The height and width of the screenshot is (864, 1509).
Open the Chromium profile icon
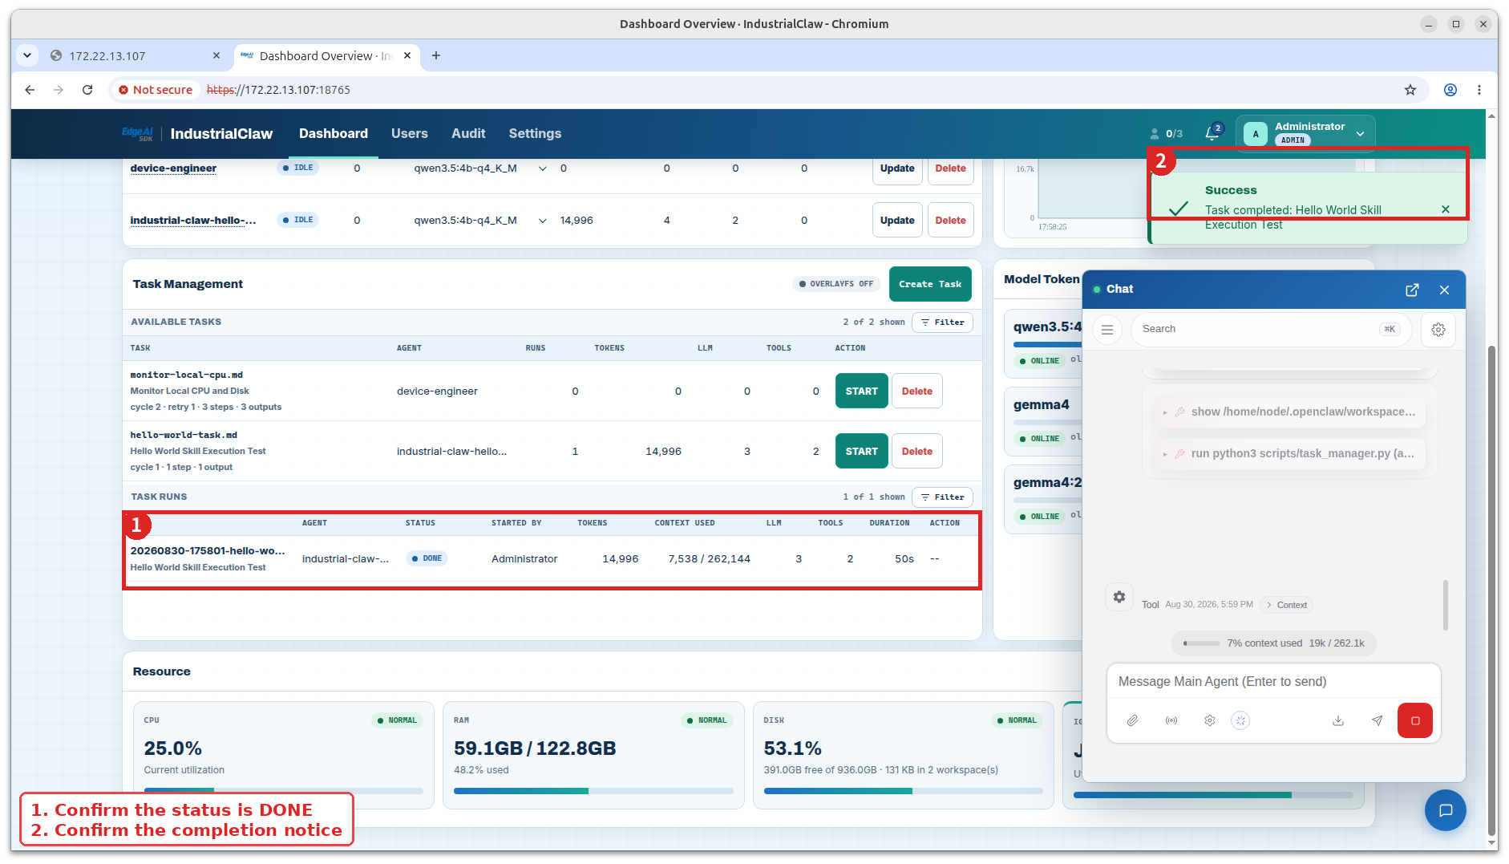point(1450,90)
